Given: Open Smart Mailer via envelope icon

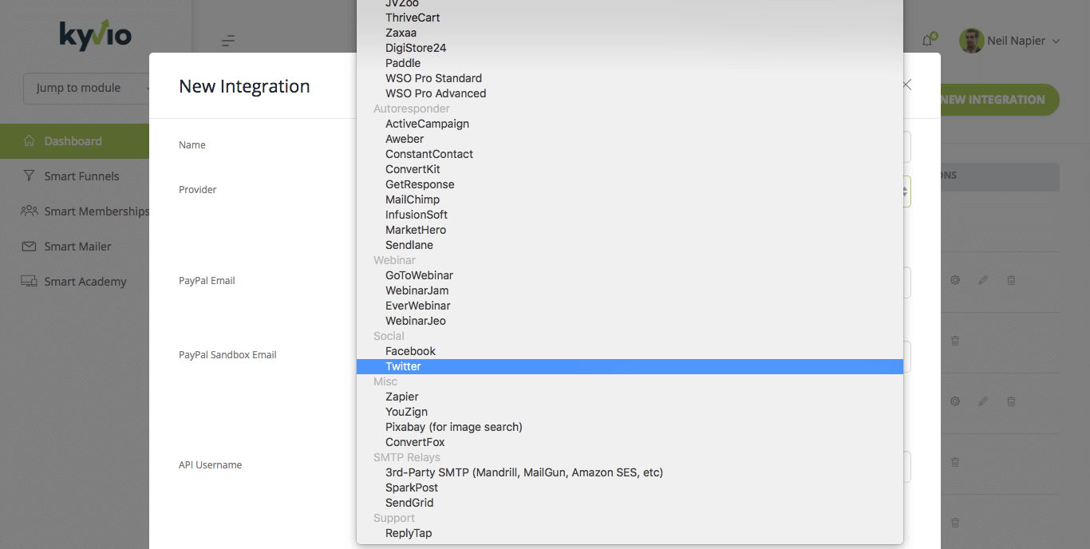Looking at the screenshot, I should pyautogui.click(x=30, y=247).
